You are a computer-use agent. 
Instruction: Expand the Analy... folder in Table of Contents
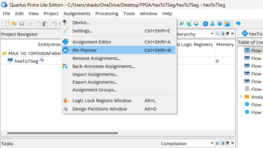(240, 97)
